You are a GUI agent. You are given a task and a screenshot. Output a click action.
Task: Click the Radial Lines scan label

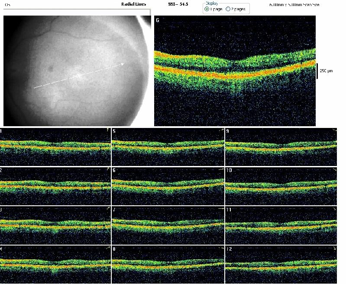134,4
